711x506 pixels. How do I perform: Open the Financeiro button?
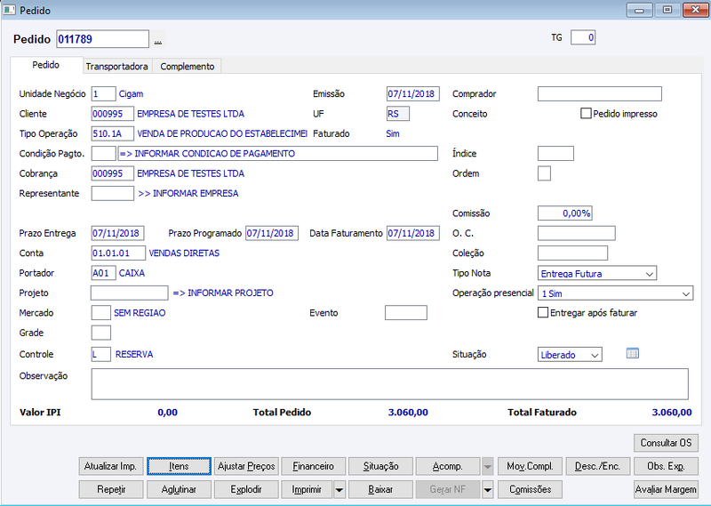pyautogui.click(x=314, y=466)
